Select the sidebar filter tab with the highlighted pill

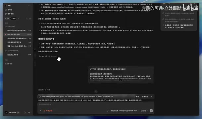coord(13,19)
